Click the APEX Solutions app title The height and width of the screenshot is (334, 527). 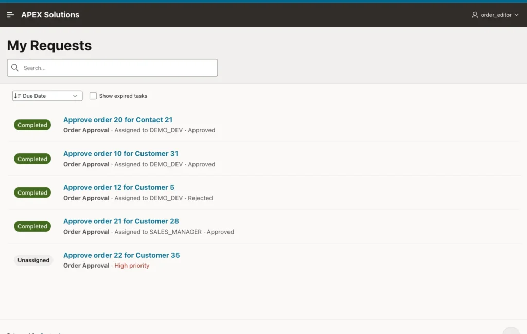pos(50,15)
